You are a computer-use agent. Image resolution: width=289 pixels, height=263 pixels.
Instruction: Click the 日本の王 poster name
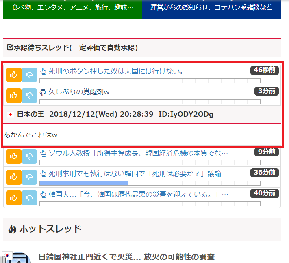click(31, 114)
